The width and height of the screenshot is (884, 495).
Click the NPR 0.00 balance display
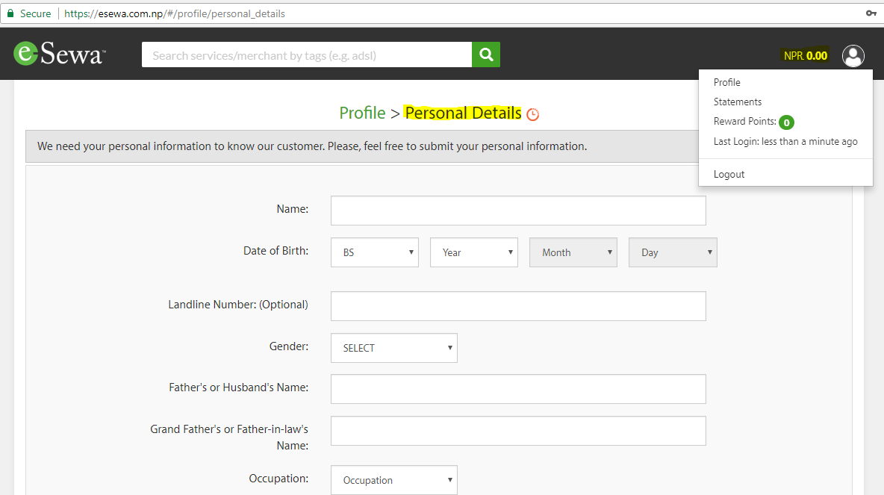805,55
